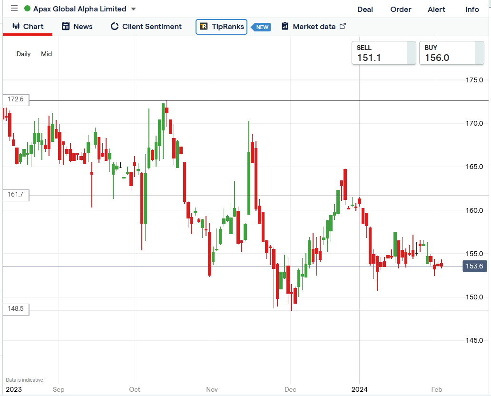This screenshot has width=491, height=396.
Task: Click the 2023 date axis label
Action: coord(14,389)
